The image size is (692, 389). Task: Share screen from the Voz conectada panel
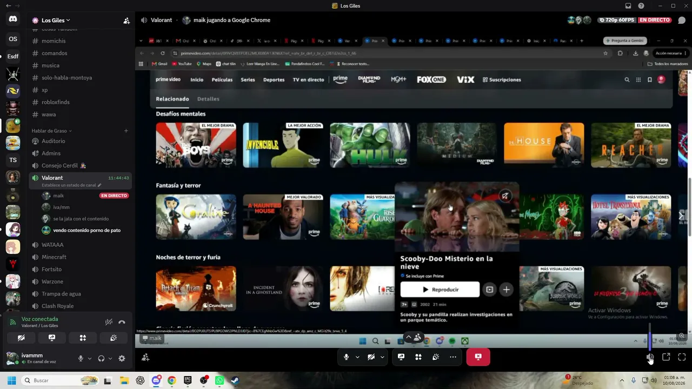52,338
